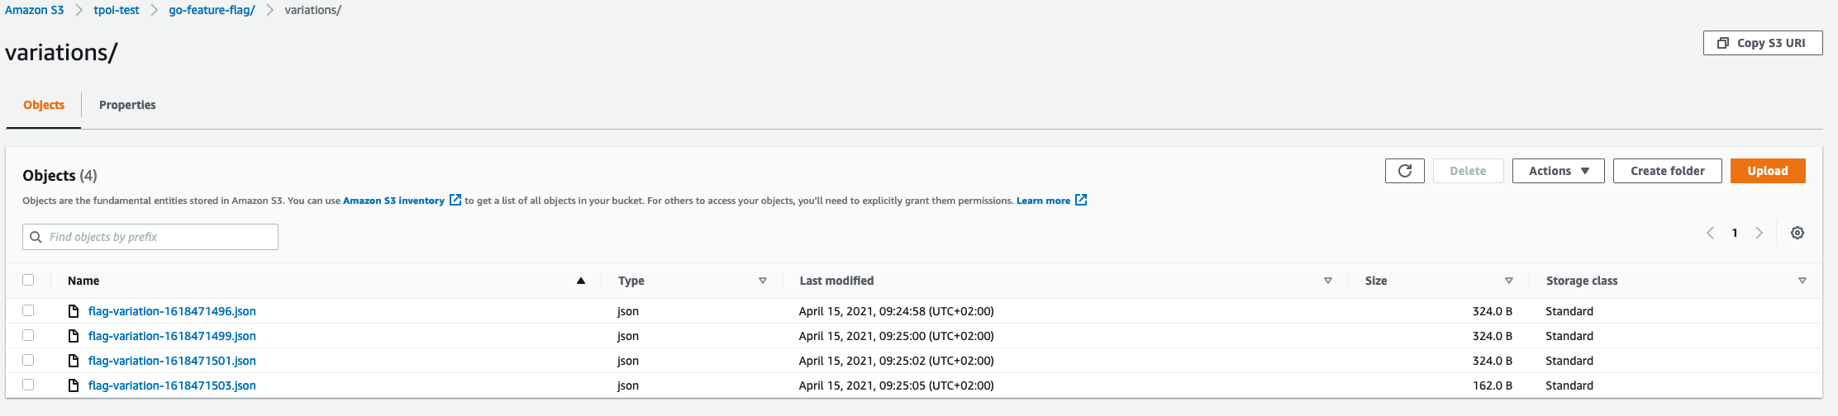Click the next page arrow

[x=1759, y=233]
